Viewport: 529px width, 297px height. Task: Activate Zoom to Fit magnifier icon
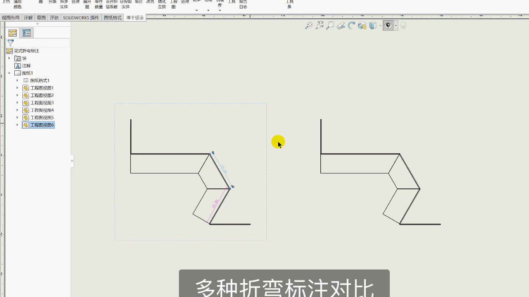pyautogui.click(x=309, y=25)
